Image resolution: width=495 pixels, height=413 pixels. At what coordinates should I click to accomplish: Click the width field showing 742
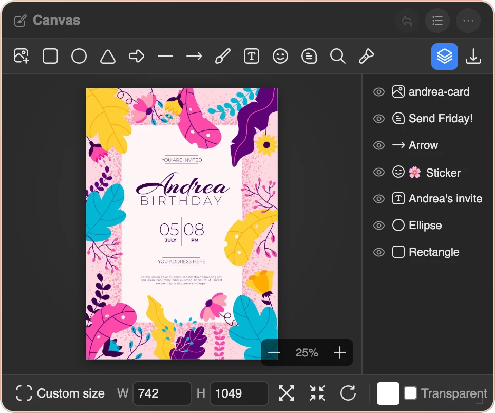[162, 393]
